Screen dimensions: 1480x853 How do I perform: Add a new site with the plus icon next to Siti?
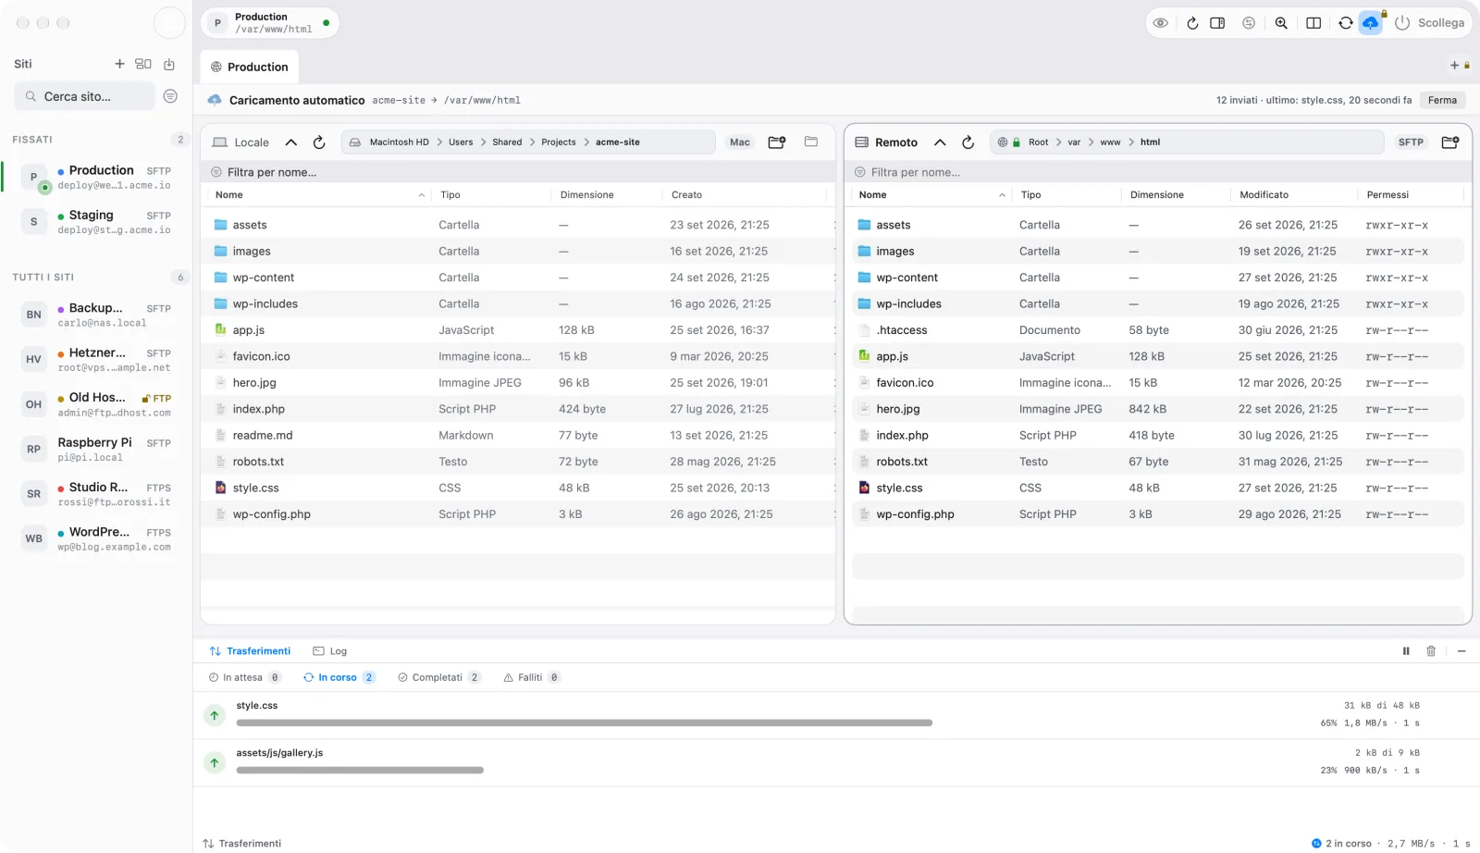[119, 64]
